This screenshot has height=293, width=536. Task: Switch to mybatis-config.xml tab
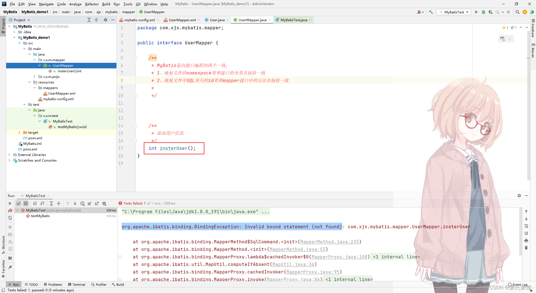point(139,20)
